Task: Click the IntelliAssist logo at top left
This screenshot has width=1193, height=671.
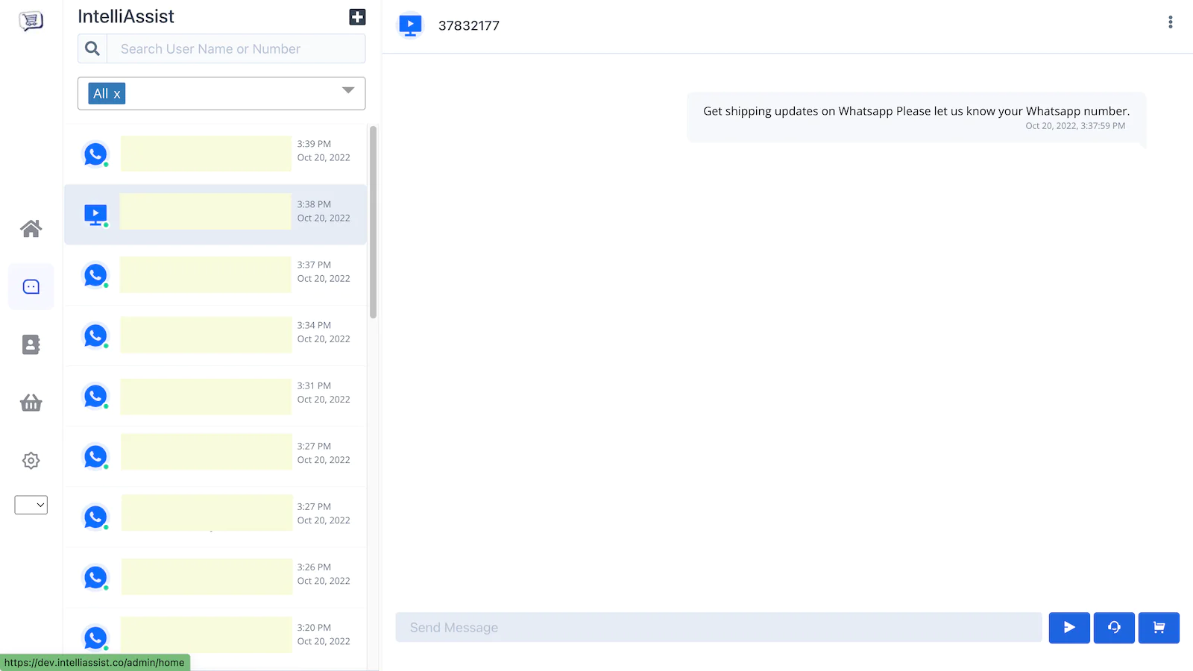Action: click(31, 21)
